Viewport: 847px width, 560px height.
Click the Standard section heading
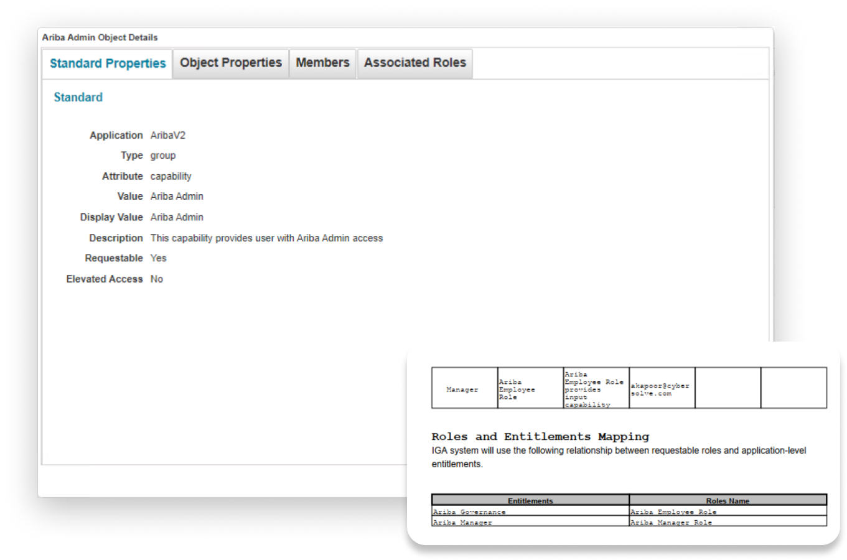click(x=78, y=97)
